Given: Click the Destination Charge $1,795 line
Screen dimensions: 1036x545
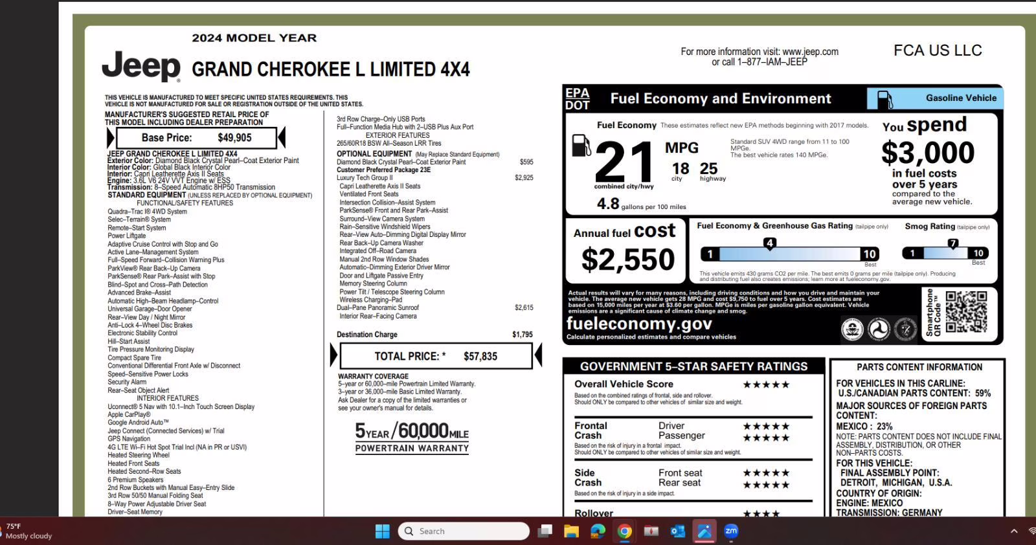Looking at the screenshot, I should (x=434, y=335).
